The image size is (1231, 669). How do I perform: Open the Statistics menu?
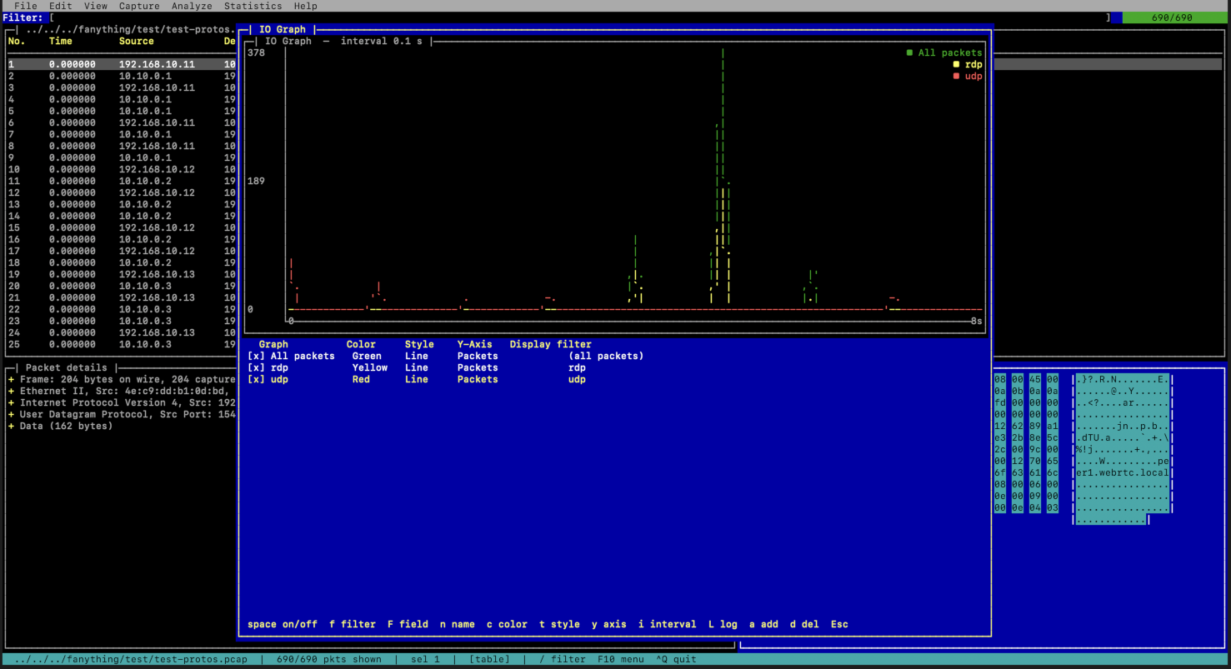(x=253, y=6)
